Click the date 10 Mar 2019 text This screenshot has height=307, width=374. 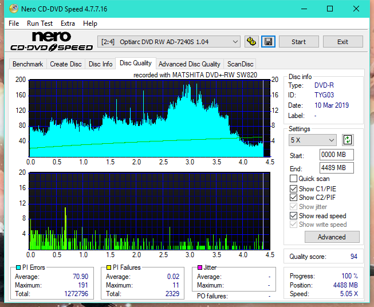pyautogui.click(x=332, y=105)
